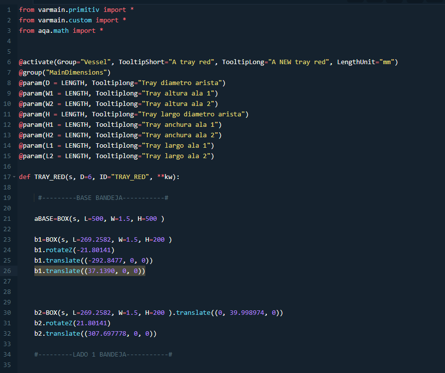This screenshot has height=373, width=445.
Task: Click the 39.998974 translate value
Action: [247, 313]
